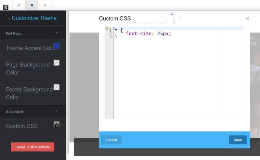Viewport: 260px width, 160px height.
Task: Open the concrete5 hand logo menu
Action: (x=6, y=7)
